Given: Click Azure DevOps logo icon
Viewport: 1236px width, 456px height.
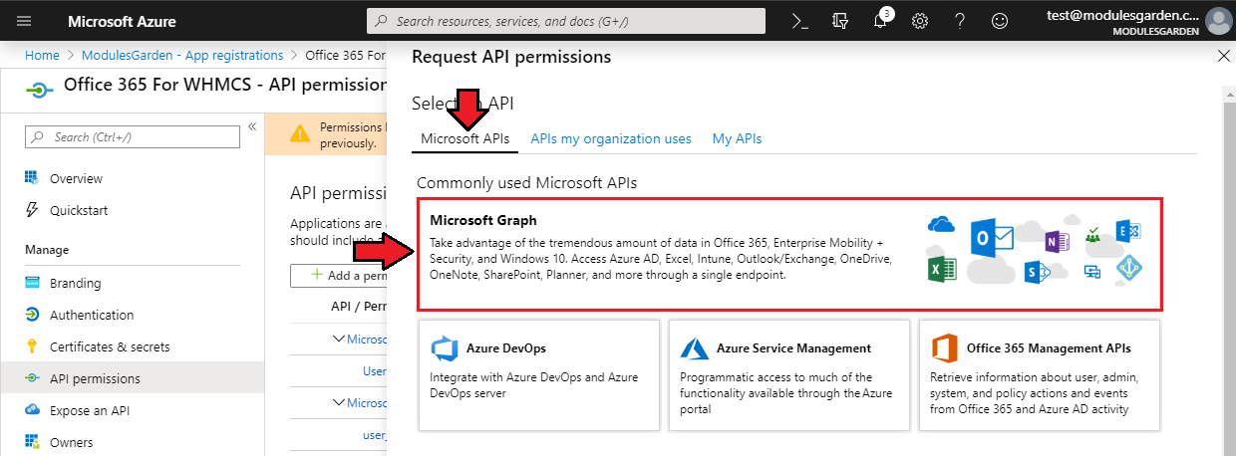Looking at the screenshot, I should click(444, 349).
